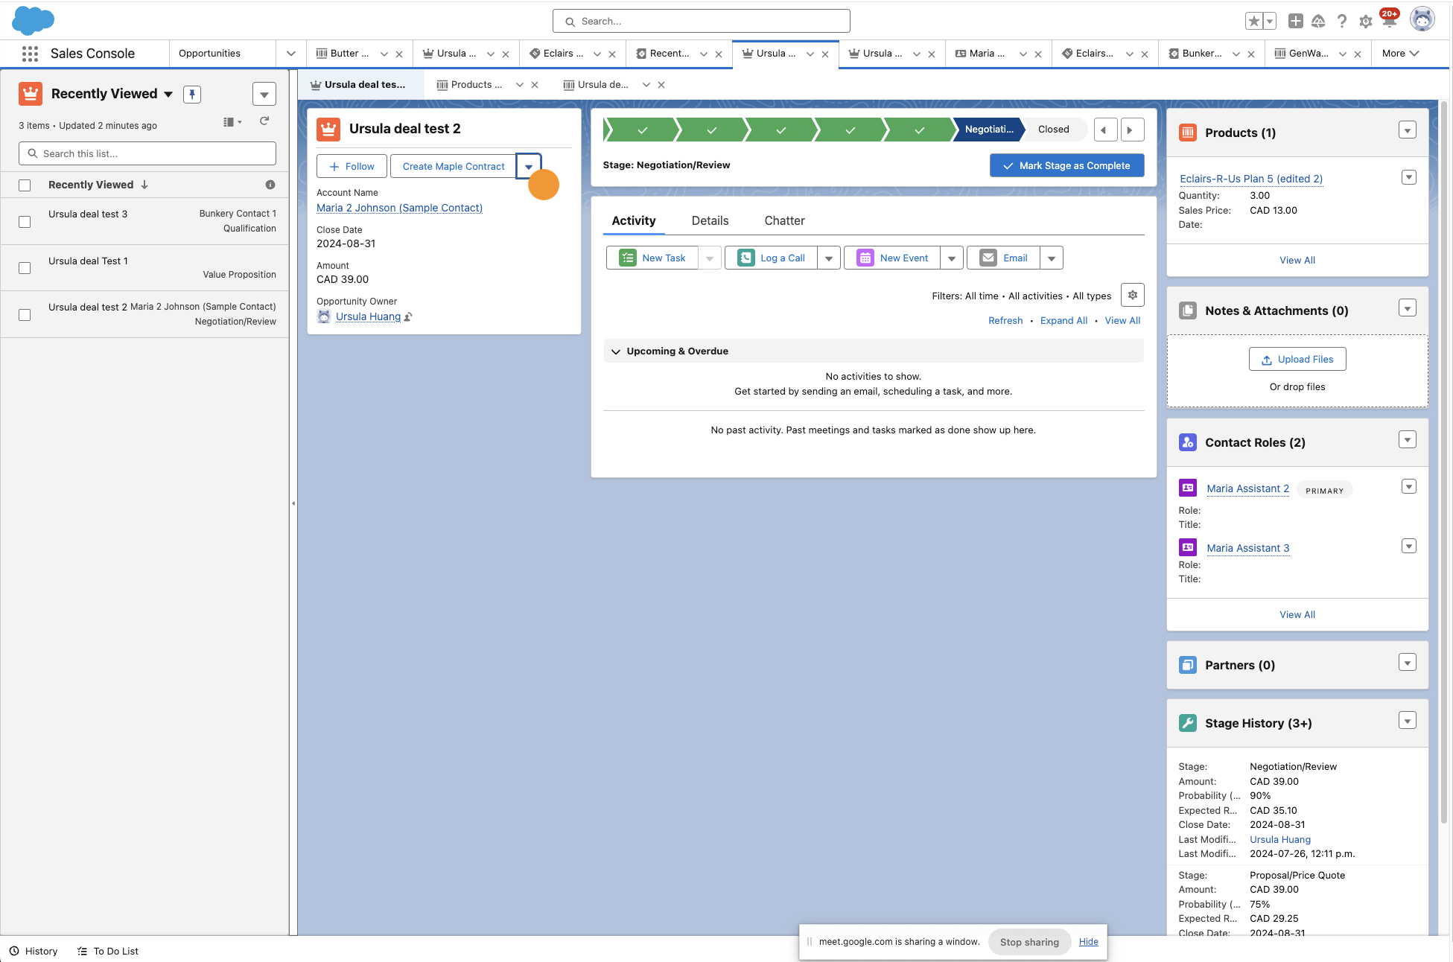Image resolution: width=1453 pixels, height=962 pixels.
Task: Refresh the Recently Viewed list
Action: (264, 121)
